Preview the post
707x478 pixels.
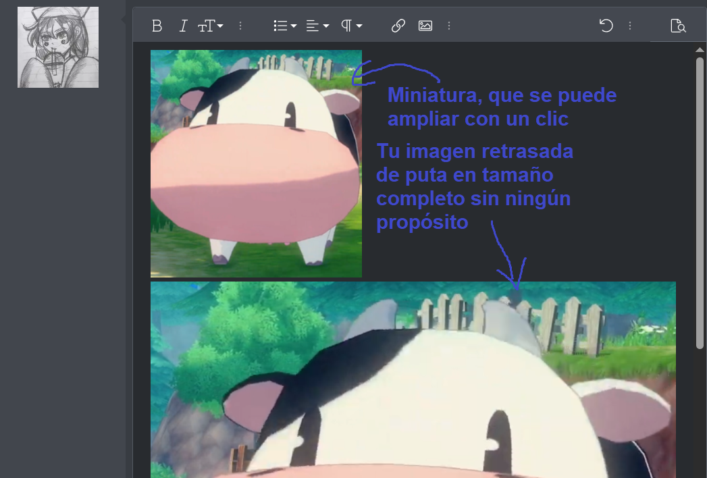coord(678,26)
